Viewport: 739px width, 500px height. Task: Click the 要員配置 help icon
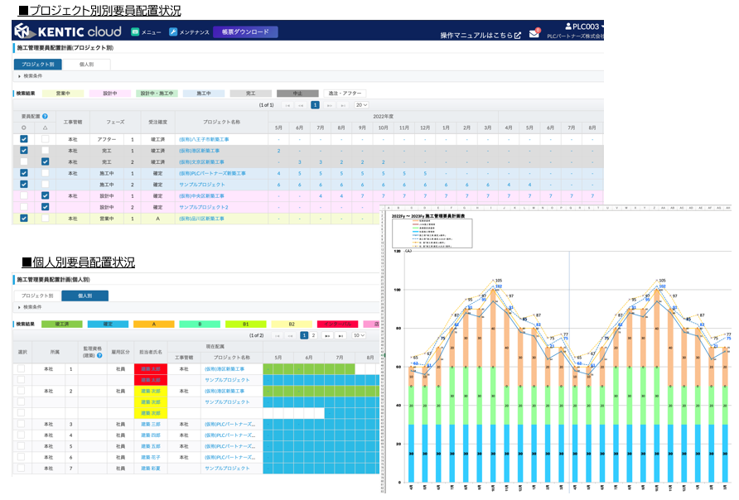pos(46,116)
